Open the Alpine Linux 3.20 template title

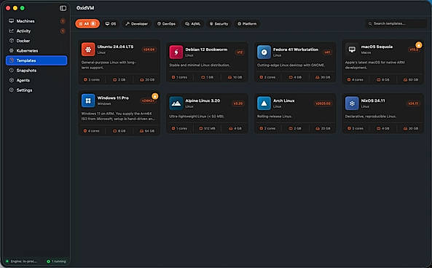(x=203, y=100)
